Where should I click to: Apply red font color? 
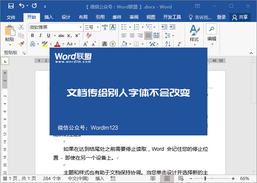[57, 44]
